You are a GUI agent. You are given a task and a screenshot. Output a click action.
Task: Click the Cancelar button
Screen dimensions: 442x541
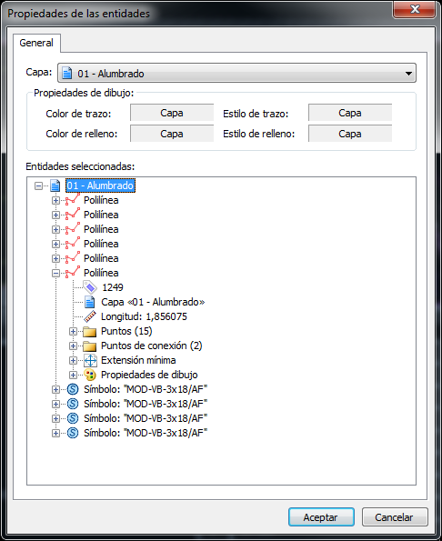coord(395,517)
